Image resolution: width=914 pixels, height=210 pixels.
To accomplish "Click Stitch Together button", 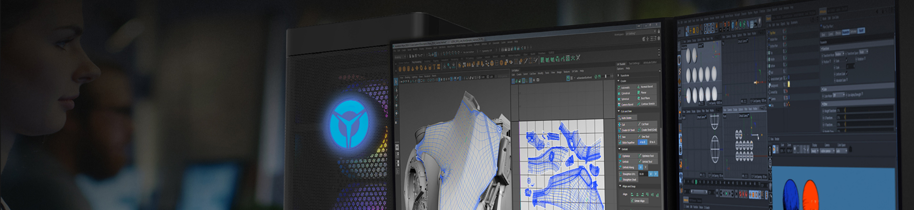I will pyautogui.click(x=627, y=142).
